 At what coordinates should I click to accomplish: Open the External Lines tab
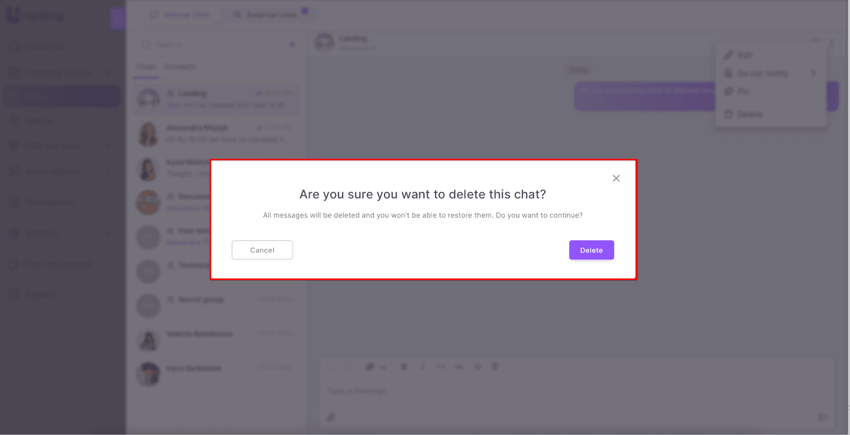coord(271,15)
